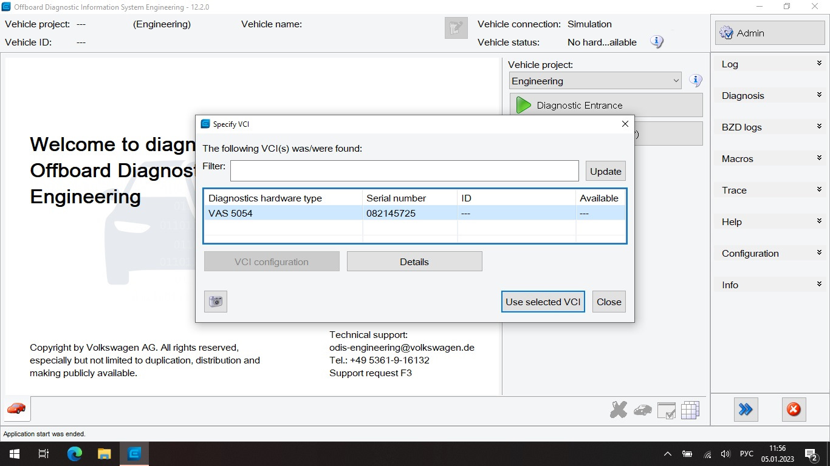Click the red circle exit button

pyautogui.click(x=794, y=410)
